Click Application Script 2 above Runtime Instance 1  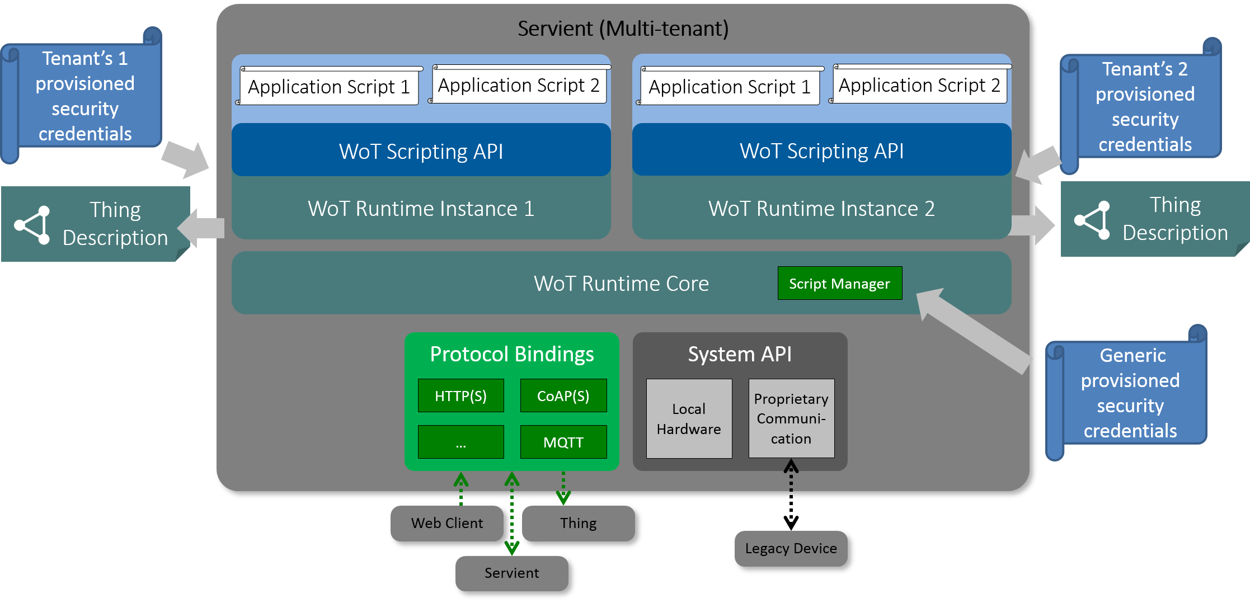pos(519,86)
